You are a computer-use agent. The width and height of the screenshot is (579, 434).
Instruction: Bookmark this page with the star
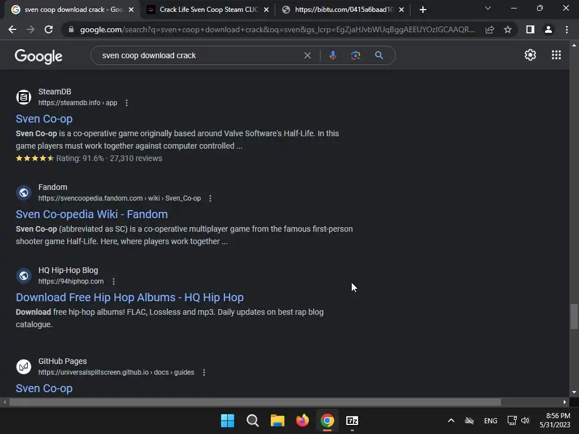pos(508,29)
